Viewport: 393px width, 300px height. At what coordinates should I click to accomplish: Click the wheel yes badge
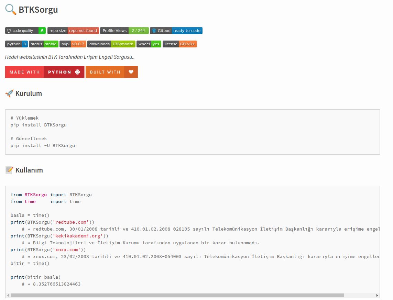149,44
